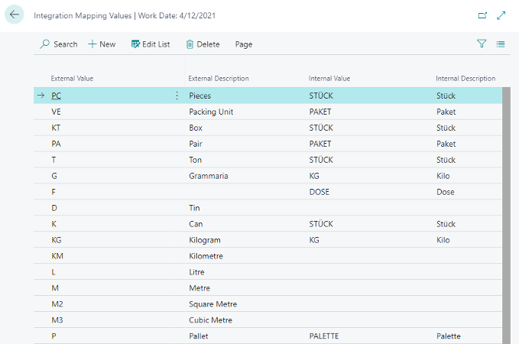
Task: Sort by External Value column header
Action: click(x=72, y=79)
